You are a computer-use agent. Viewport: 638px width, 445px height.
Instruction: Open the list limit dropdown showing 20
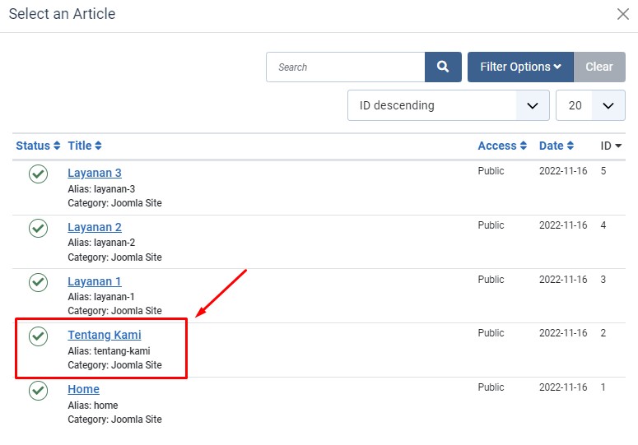[590, 105]
